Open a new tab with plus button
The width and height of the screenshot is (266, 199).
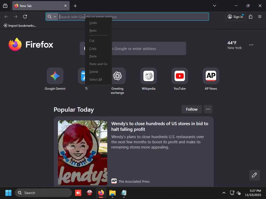click(75, 6)
